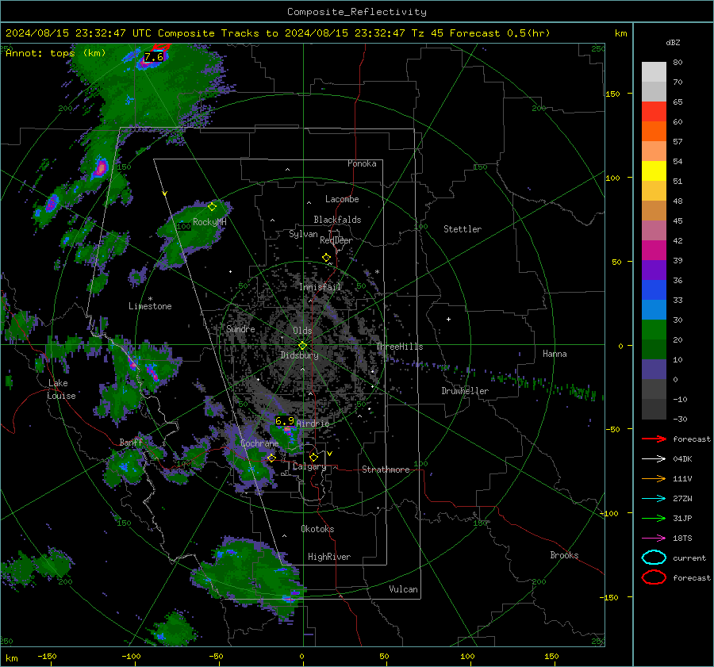This screenshot has height=667, width=714.
Task: Click the Ponoka city label
Action: click(362, 163)
